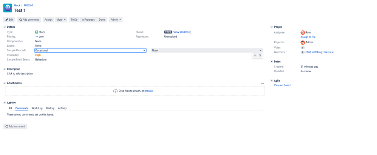Open the Major child cascade dropdown
The height and width of the screenshot is (155, 377).
tap(207, 50)
